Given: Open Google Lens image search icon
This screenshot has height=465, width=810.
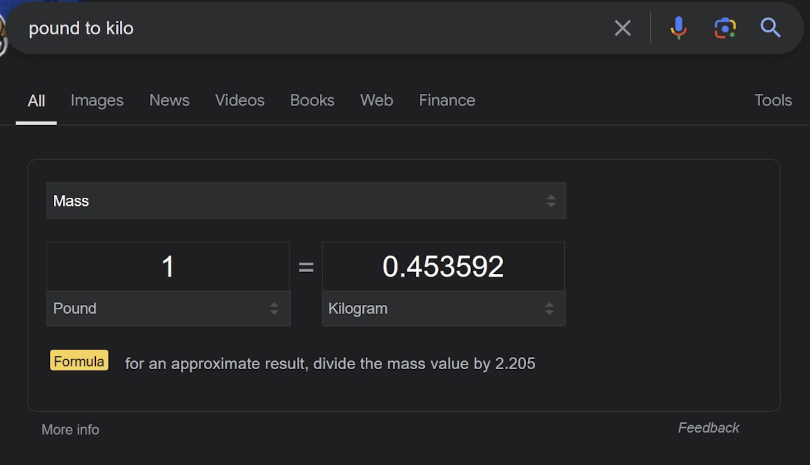Looking at the screenshot, I should click(724, 28).
